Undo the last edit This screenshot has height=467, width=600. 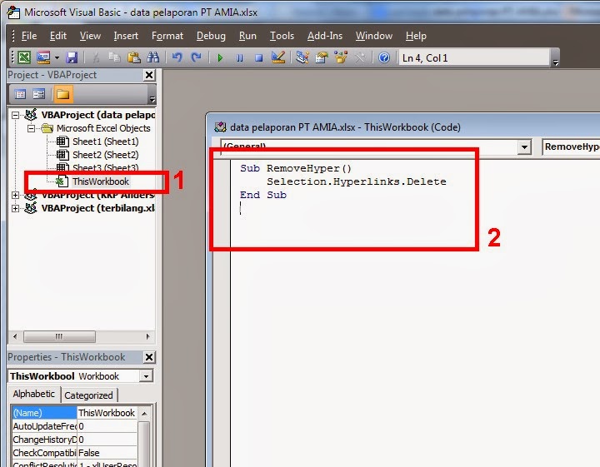[x=177, y=57]
